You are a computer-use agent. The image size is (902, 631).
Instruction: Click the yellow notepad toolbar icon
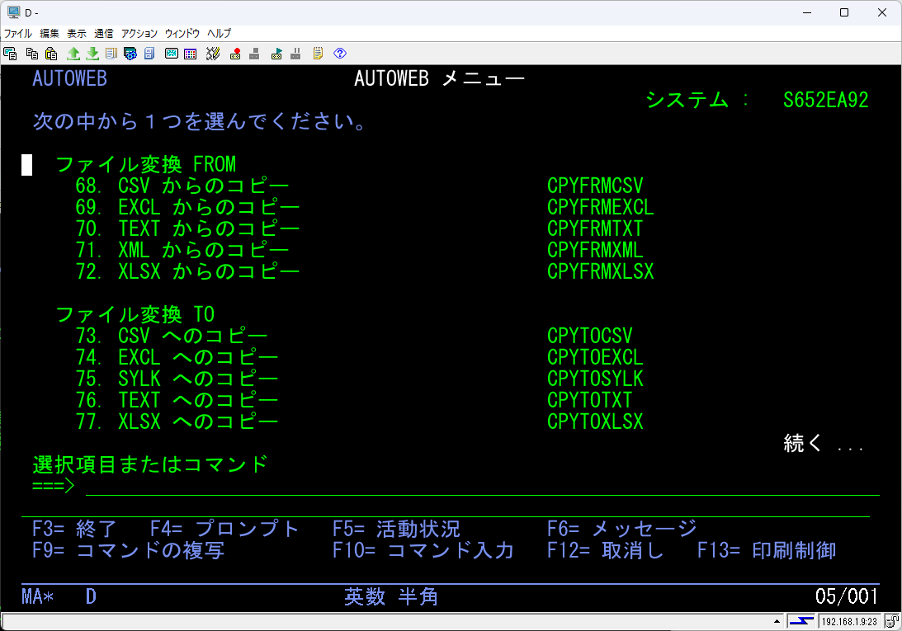[x=318, y=54]
